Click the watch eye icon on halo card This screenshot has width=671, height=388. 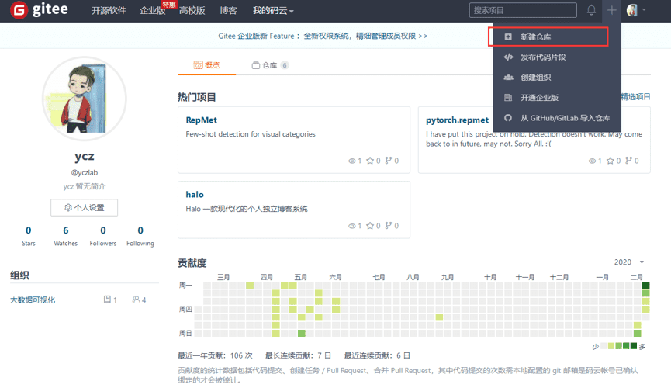(351, 226)
